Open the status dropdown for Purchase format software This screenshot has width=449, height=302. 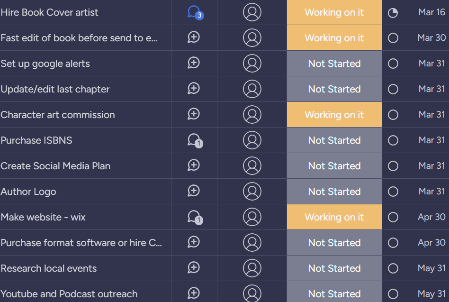click(334, 243)
